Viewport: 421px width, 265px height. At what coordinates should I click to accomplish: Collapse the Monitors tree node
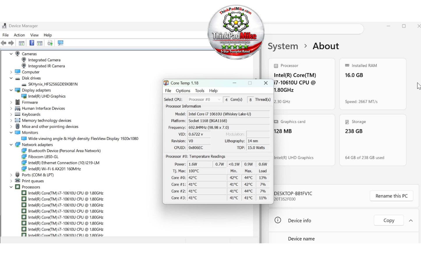coord(11,132)
